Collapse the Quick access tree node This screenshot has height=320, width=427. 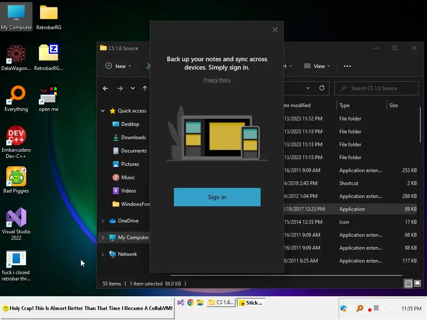[x=103, y=111]
